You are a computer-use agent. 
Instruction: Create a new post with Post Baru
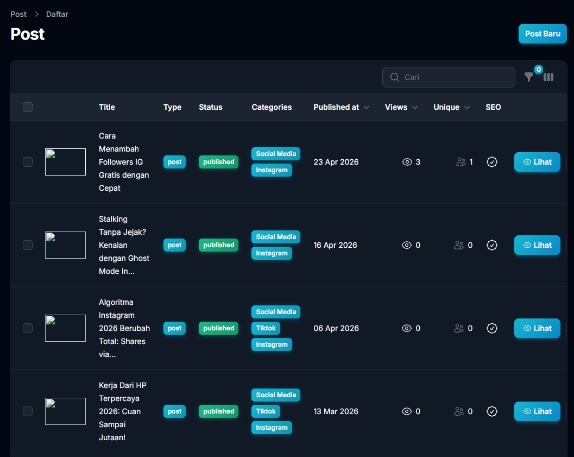click(543, 34)
